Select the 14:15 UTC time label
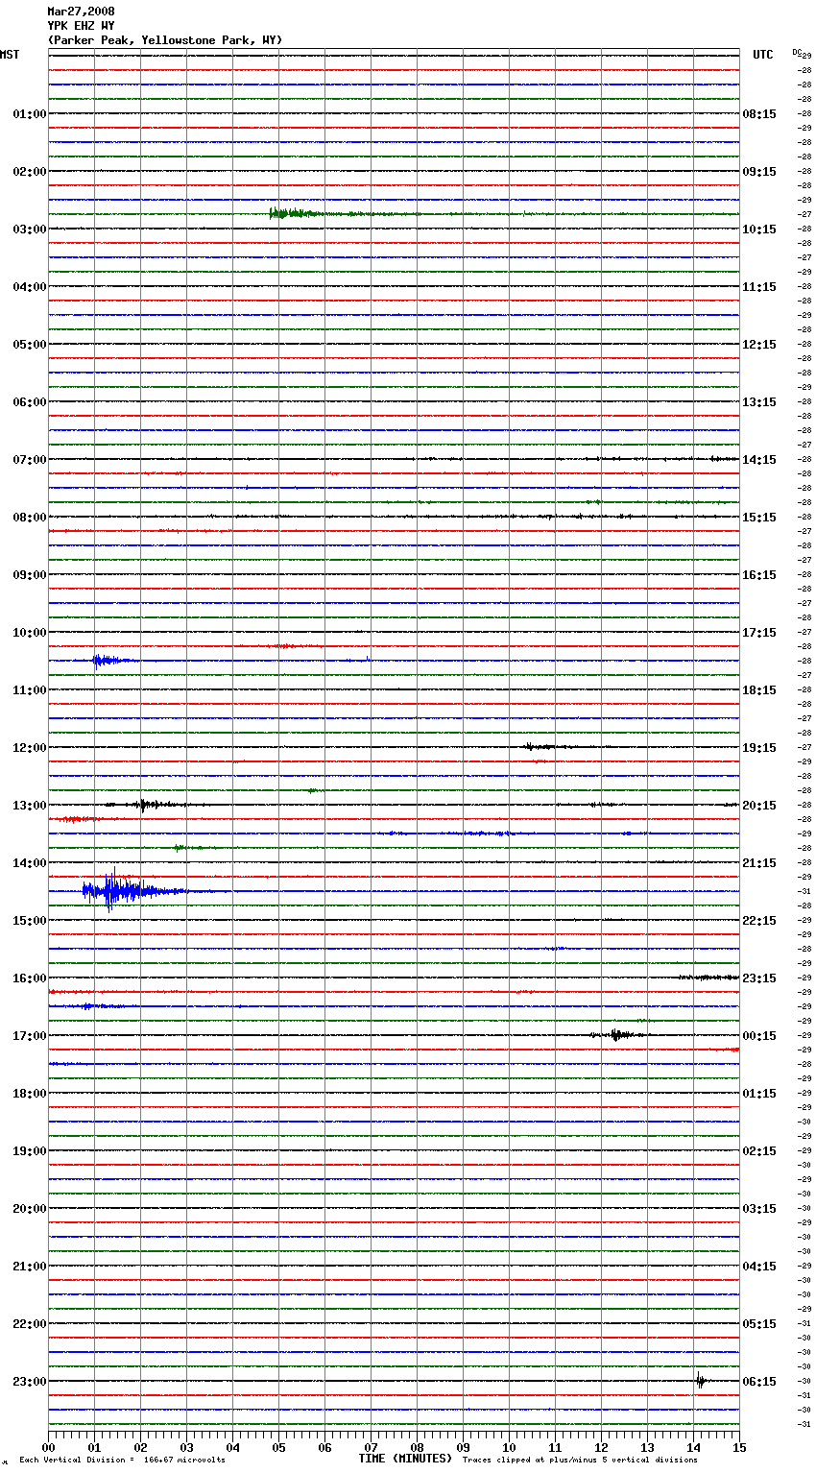This screenshot has height=1473, width=816. click(759, 460)
